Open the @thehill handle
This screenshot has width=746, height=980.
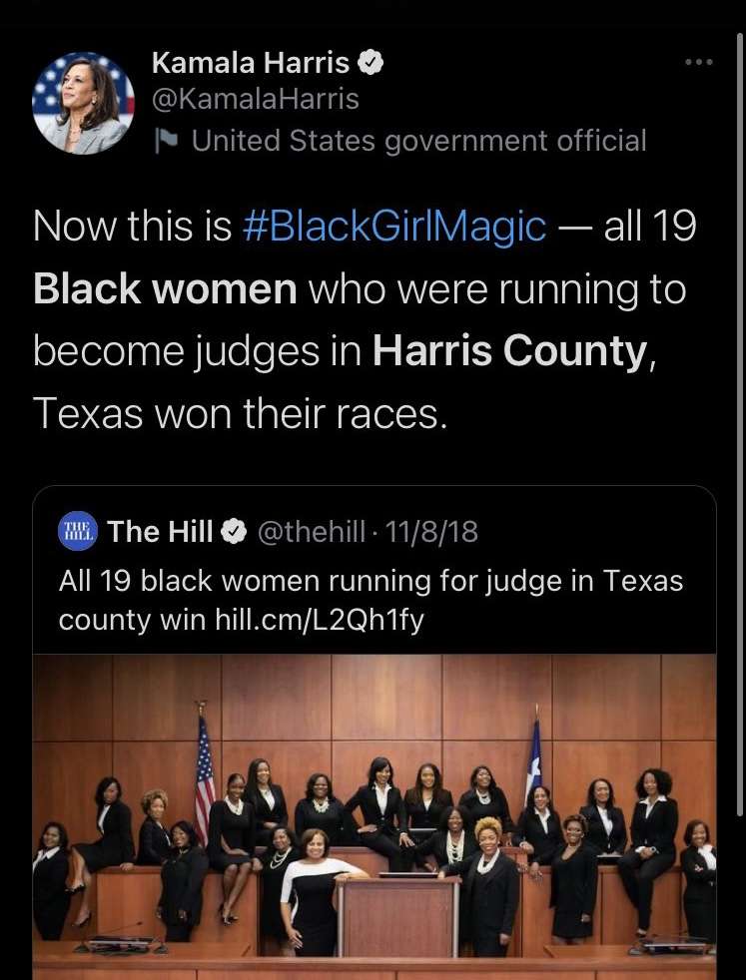pos(311,532)
